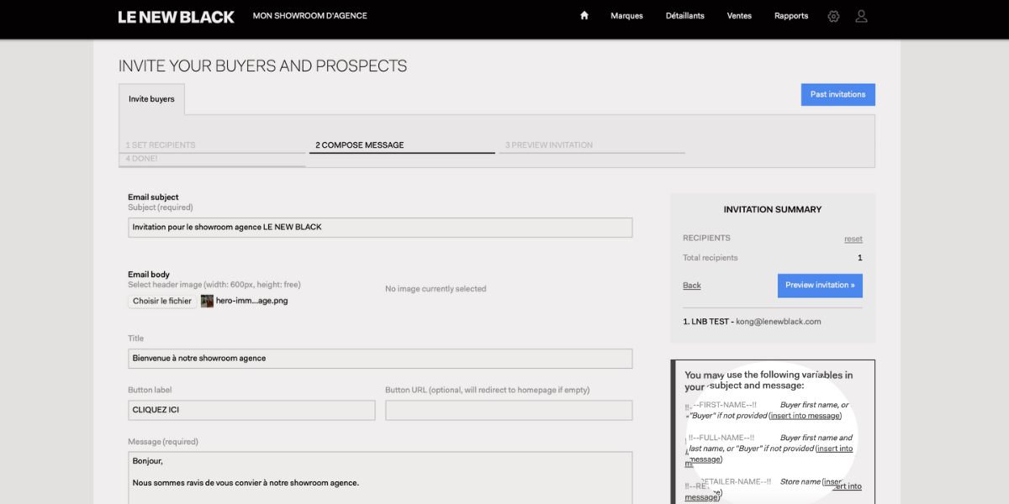Go to step 3 Preview Invitation
Screen dimensions: 1009x504
click(x=592, y=145)
